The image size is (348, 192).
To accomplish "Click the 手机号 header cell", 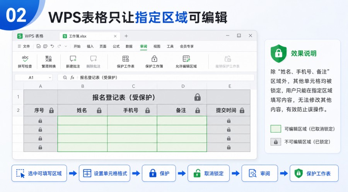I will (132, 110).
